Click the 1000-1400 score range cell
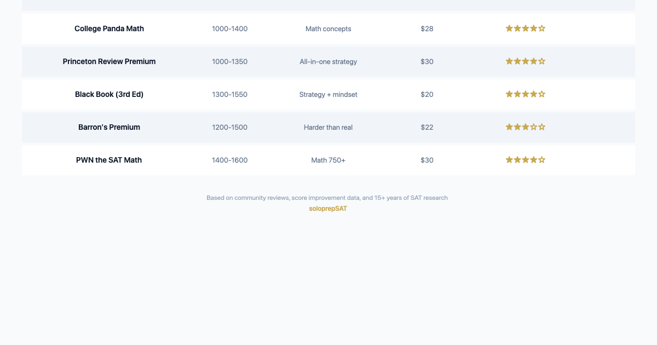The width and height of the screenshot is (657, 345). (x=230, y=28)
